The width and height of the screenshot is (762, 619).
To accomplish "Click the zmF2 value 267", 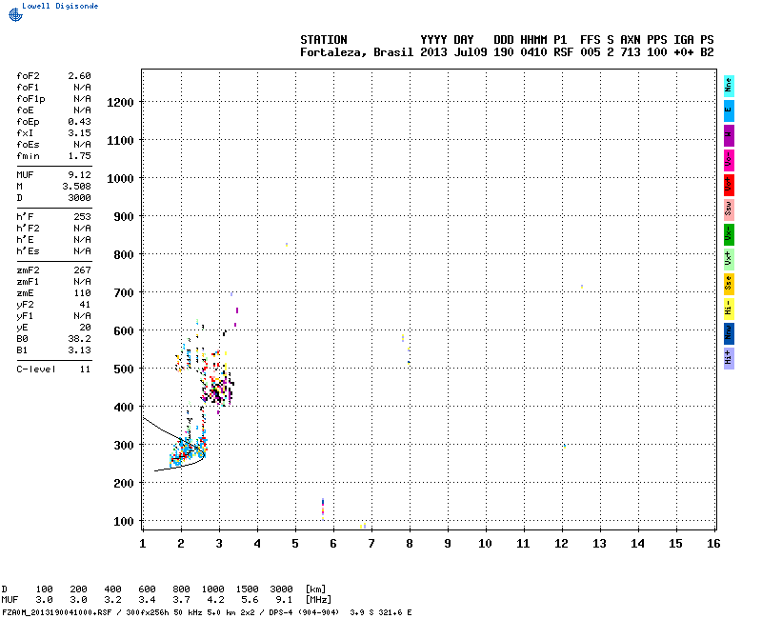I will (82, 270).
